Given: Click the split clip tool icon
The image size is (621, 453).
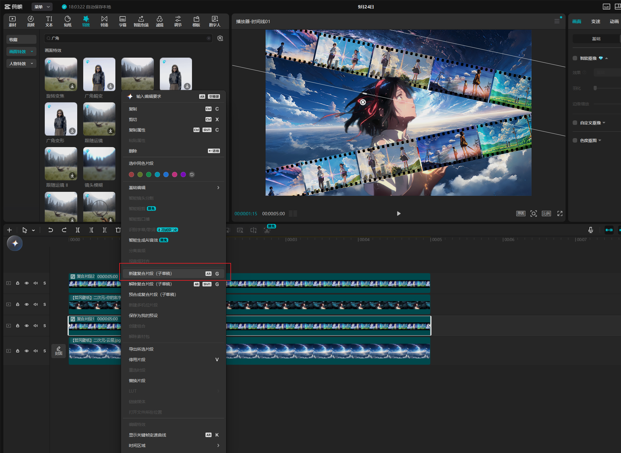Looking at the screenshot, I should click(78, 230).
